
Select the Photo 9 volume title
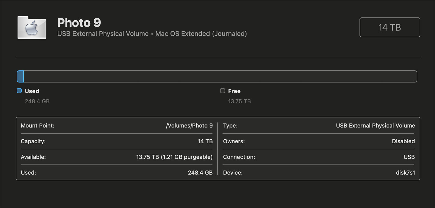[79, 23]
